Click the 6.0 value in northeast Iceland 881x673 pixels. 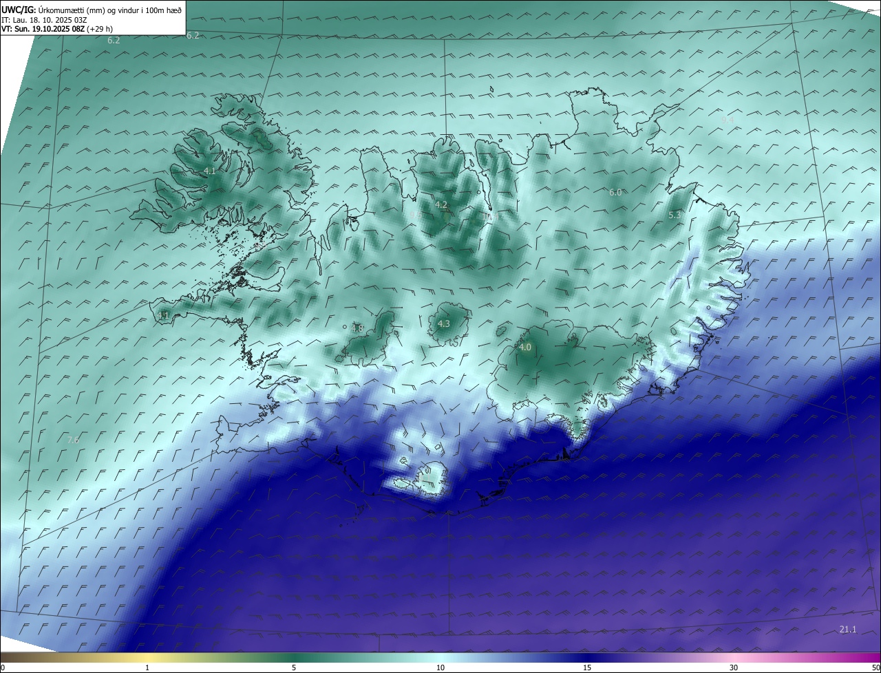(x=615, y=192)
